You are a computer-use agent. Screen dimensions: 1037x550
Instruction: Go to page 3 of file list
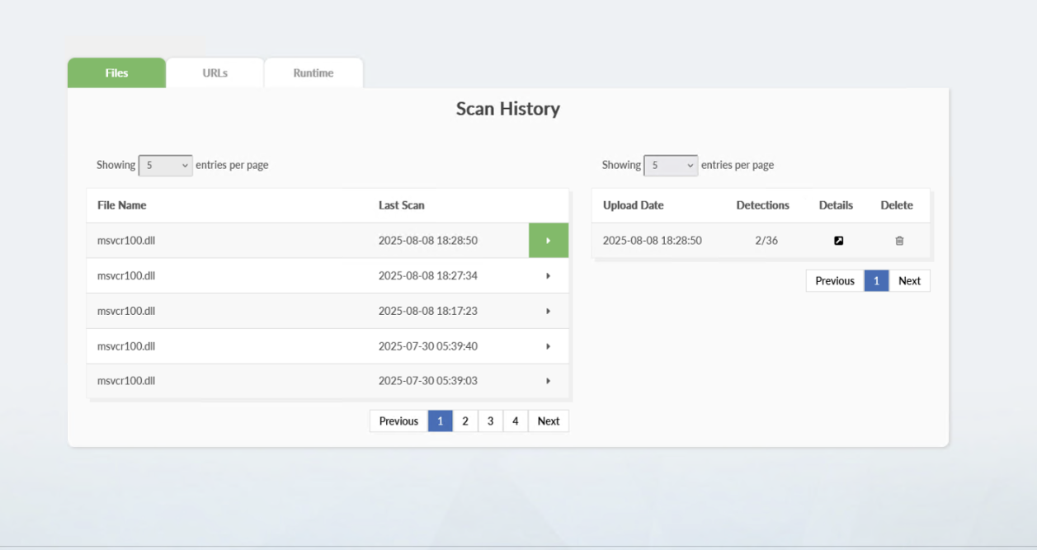coord(490,421)
